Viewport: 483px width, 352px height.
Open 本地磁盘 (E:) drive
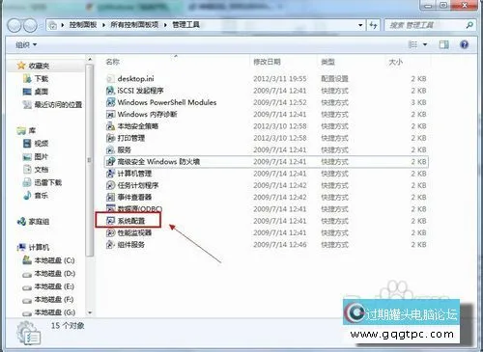[x=54, y=286]
